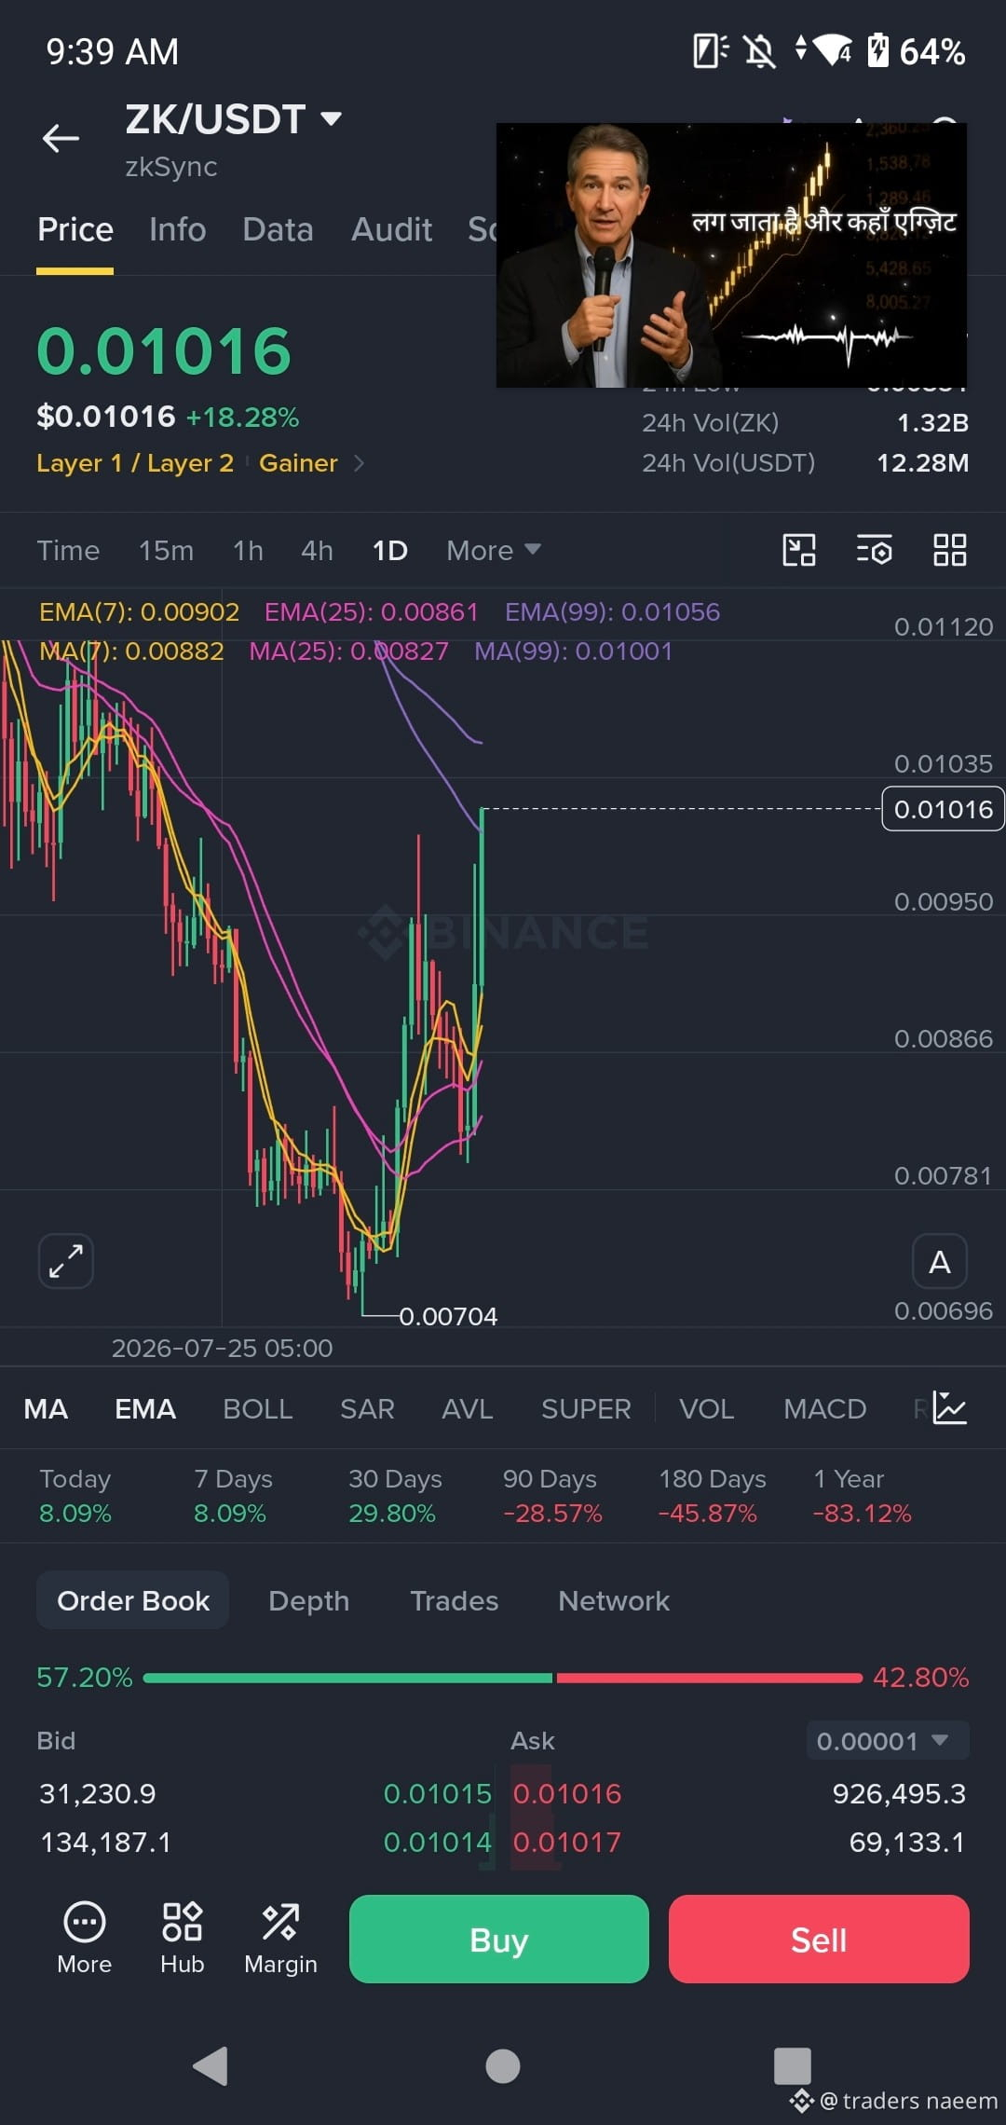The height and width of the screenshot is (2125, 1006).
Task: Open the Gainer tag link
Action: tap(298, 463)
